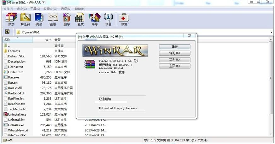Image resolution: width=275 pixels, height=144 pixels.
Task: Click Unlimited Company License text
Action: pos(118,108)
